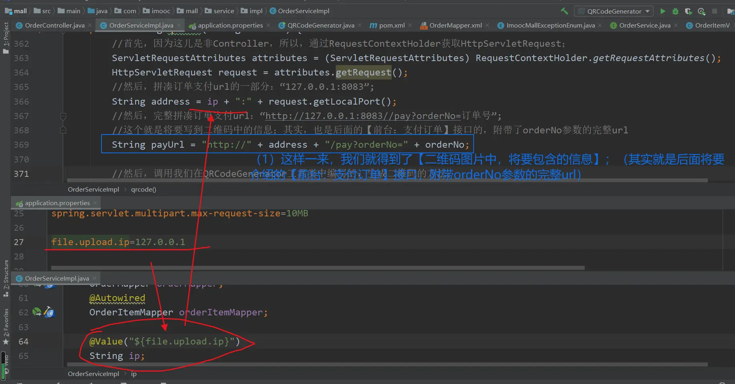Click the Build project hammer icon
This screenshot has height=384, width=735.
(564, 11)
